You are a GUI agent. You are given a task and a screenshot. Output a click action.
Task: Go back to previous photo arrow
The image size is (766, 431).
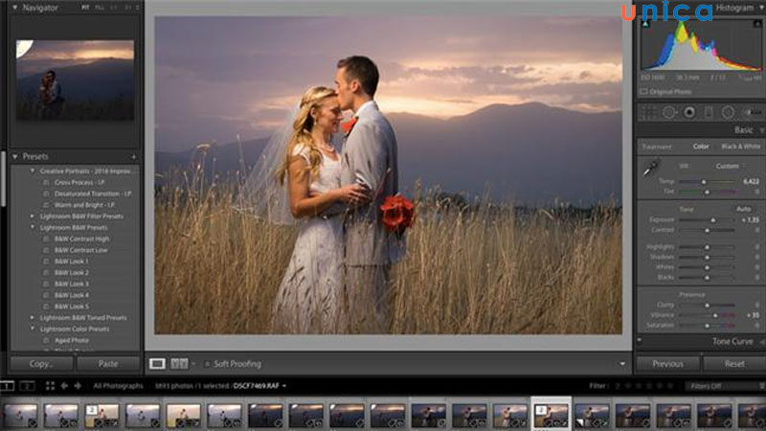coord(64,386)
